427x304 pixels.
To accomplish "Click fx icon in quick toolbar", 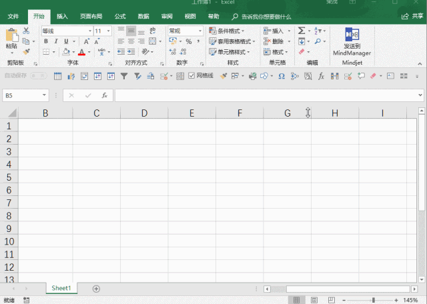I will point(322,76).
